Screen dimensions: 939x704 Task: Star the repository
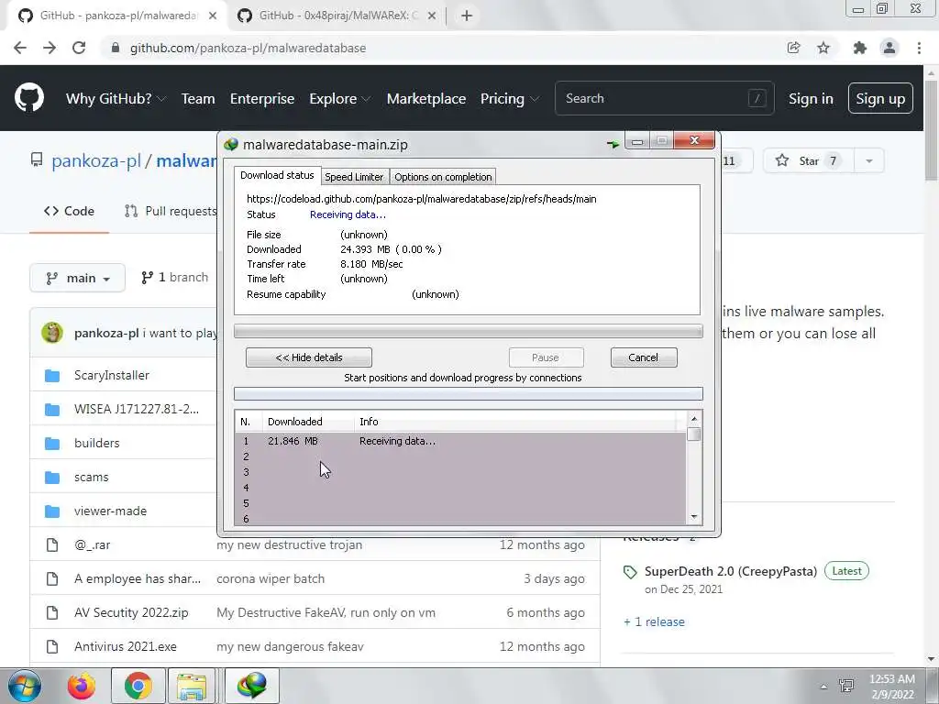809,160
